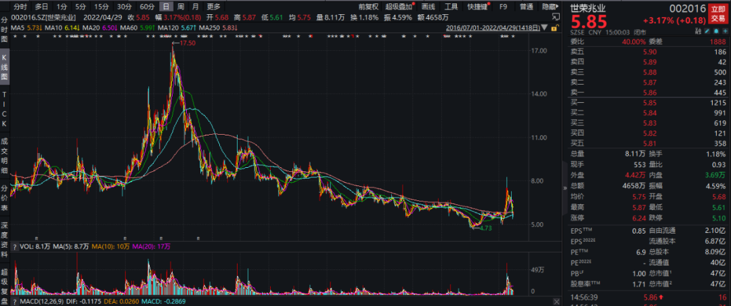Select the 分时 intraday tab
Screen dimensions: 731x306
[x=21, y=7]
